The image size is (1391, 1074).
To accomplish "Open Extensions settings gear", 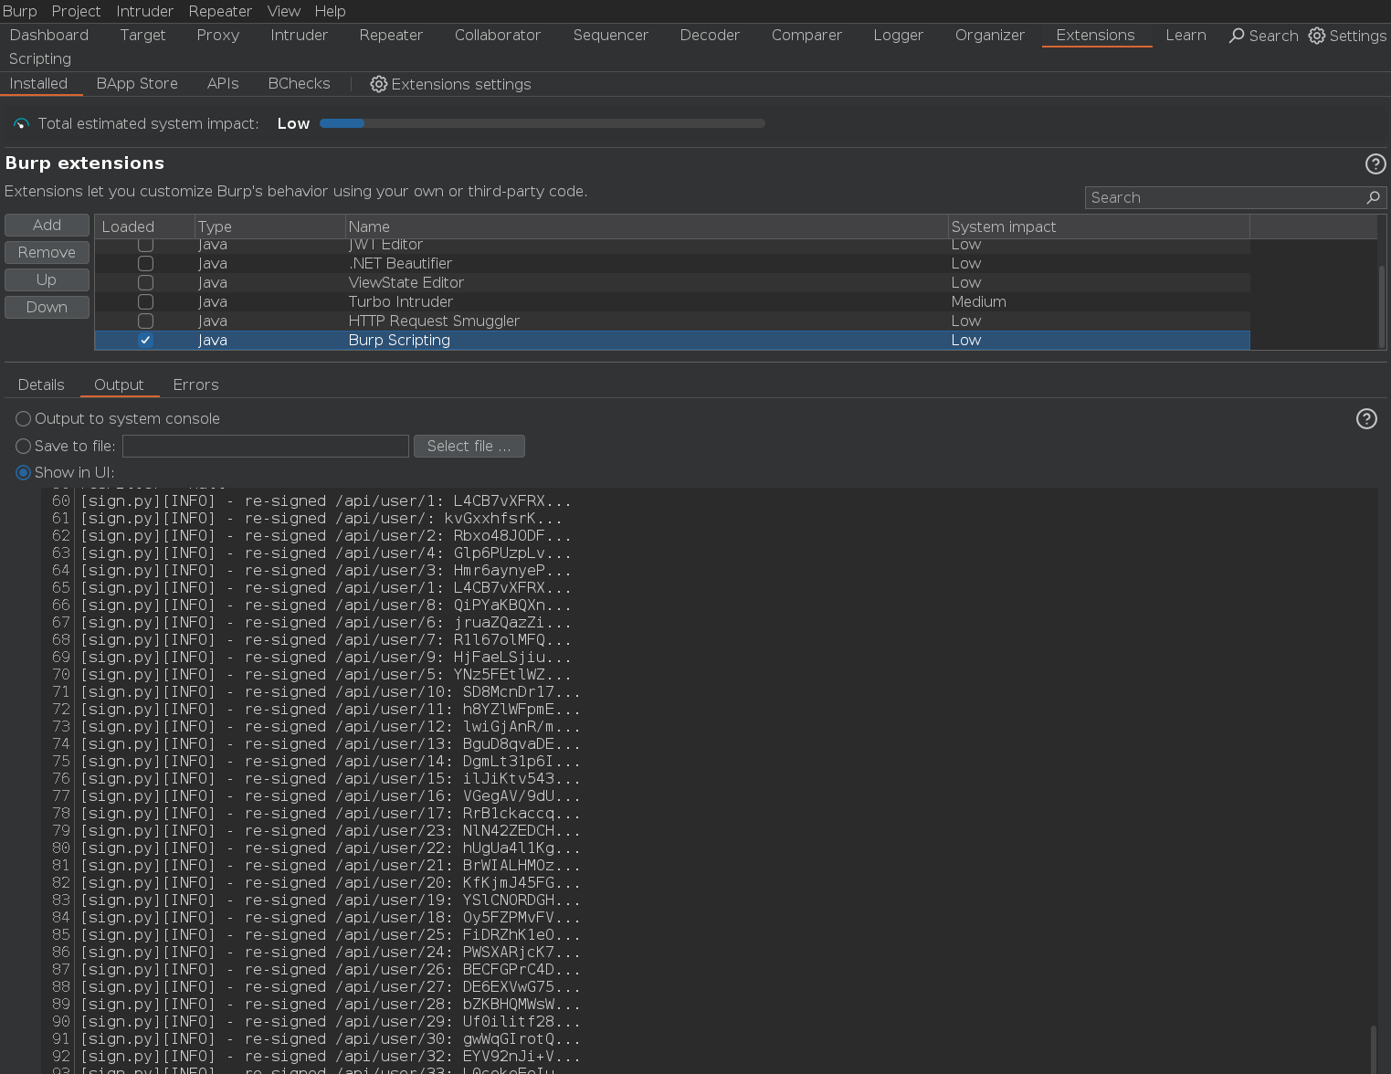I will pos(378,84).
